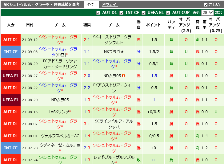Viewport: 224px width, 164px height.
Task: Click the -0/0.5 handicap value
Action: click(x=153, y=136)
